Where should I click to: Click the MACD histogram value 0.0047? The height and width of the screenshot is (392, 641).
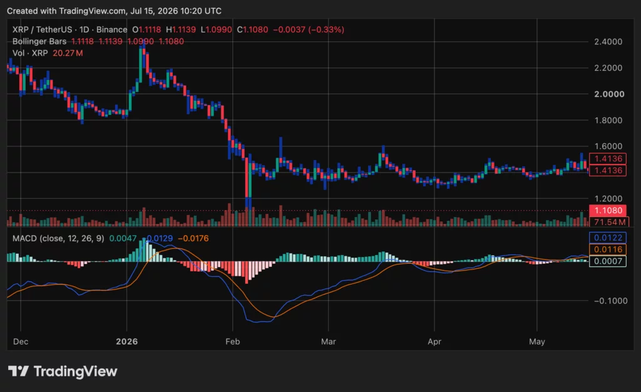pos(123,238)
